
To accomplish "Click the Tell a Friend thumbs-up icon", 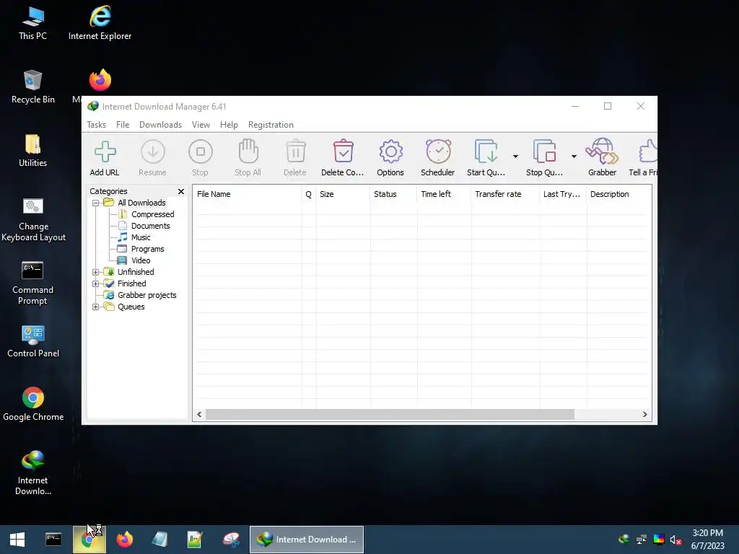I will click(x=644, y=158).
